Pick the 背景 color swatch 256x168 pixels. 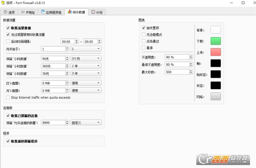215,30
